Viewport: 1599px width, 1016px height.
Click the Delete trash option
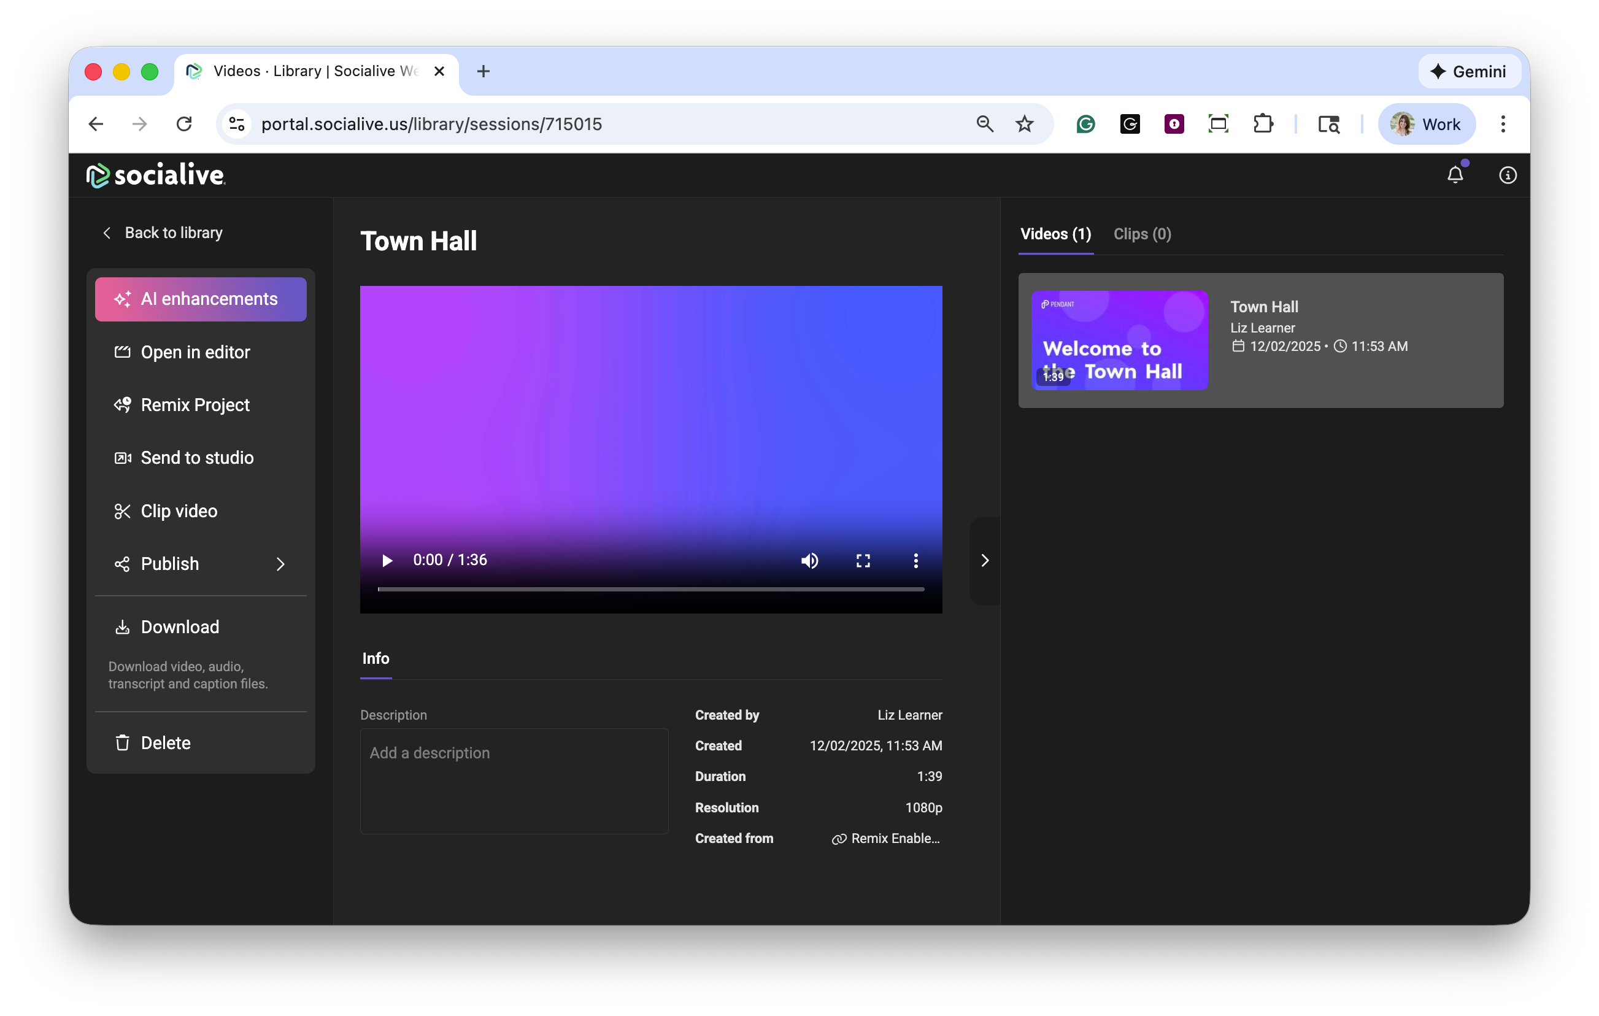click(165, 742)
